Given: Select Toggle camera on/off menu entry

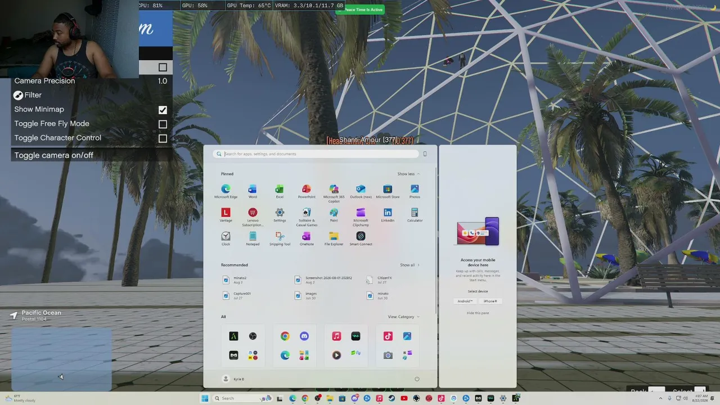Looking at the screenshot, I should coord(92,155).
